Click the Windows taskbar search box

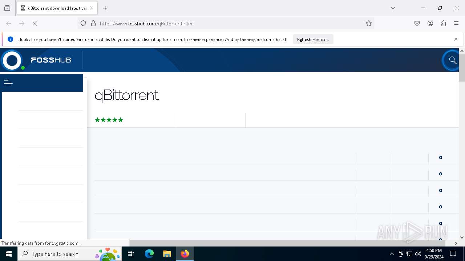click(70, 254)
